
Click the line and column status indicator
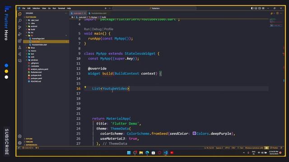tap(209, 148)
